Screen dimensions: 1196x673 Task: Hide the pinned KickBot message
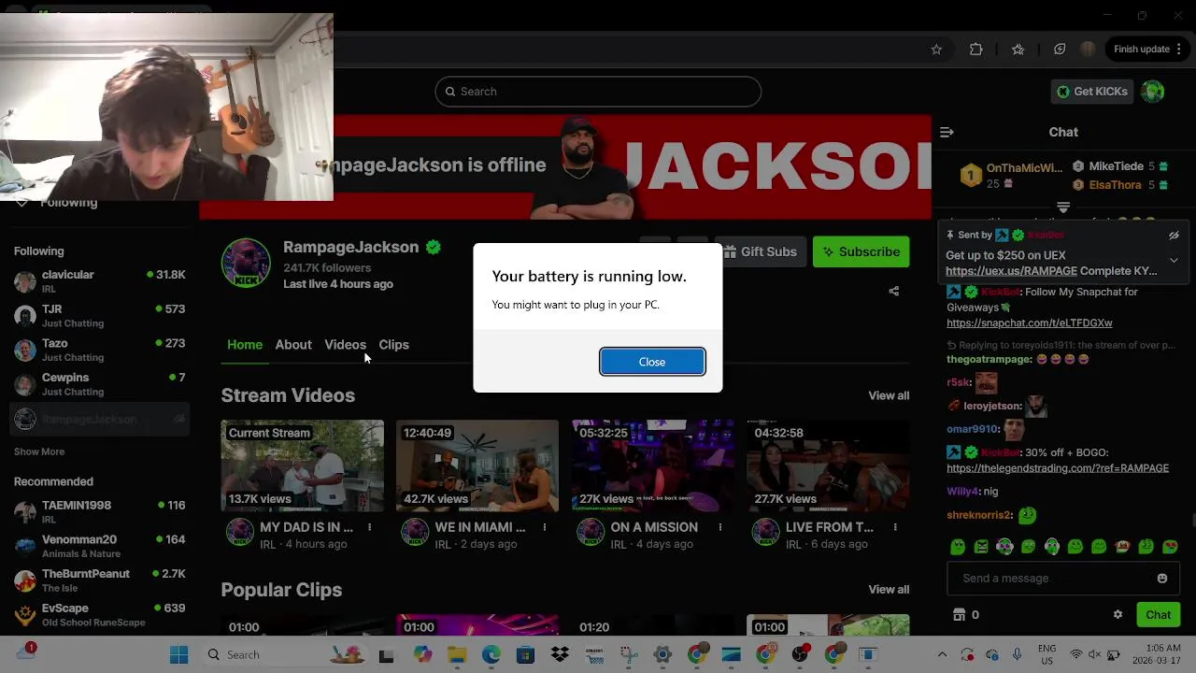point(1174,236)
